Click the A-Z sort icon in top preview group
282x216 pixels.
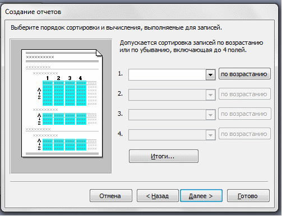click(x=39, y=93)
